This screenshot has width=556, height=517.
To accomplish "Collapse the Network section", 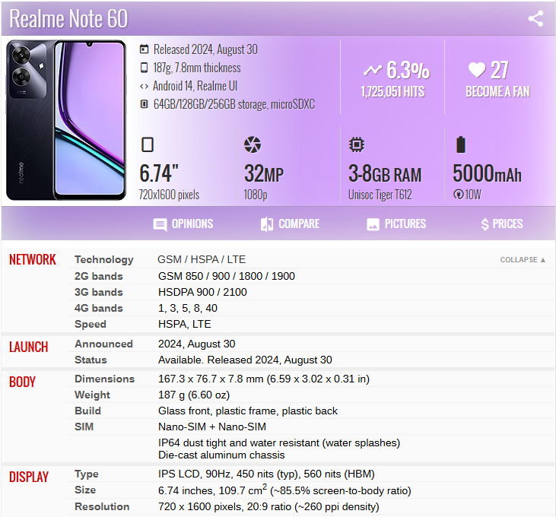I will pos(523,260).
